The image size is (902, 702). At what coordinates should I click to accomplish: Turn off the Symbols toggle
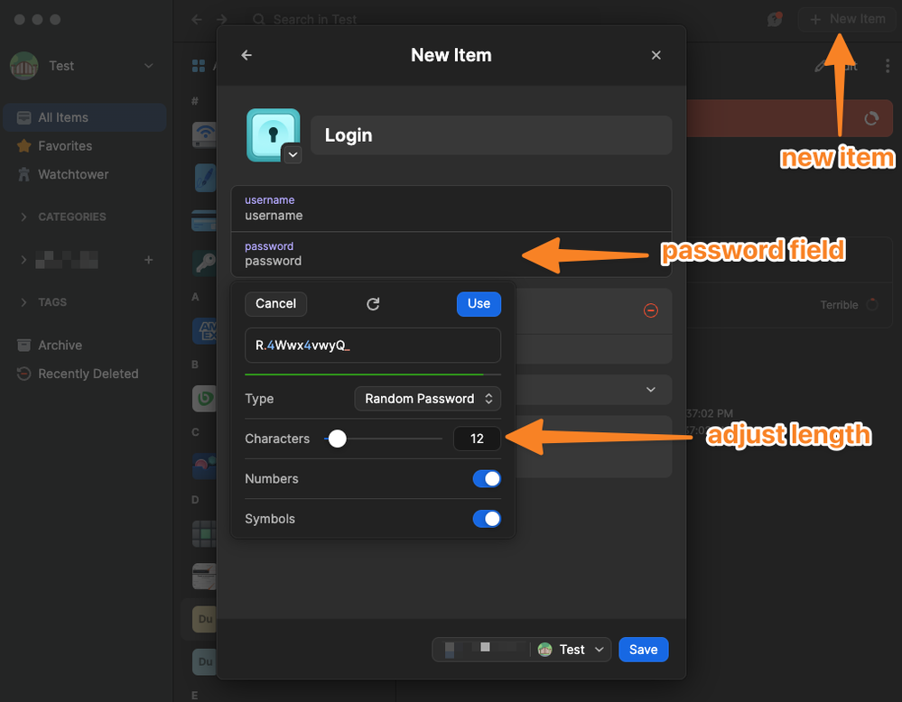coord(487,519)
